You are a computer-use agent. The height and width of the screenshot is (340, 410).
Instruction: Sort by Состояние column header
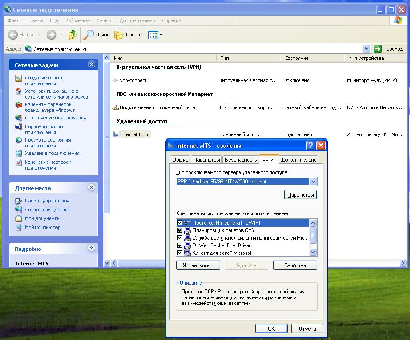(312, 58)
